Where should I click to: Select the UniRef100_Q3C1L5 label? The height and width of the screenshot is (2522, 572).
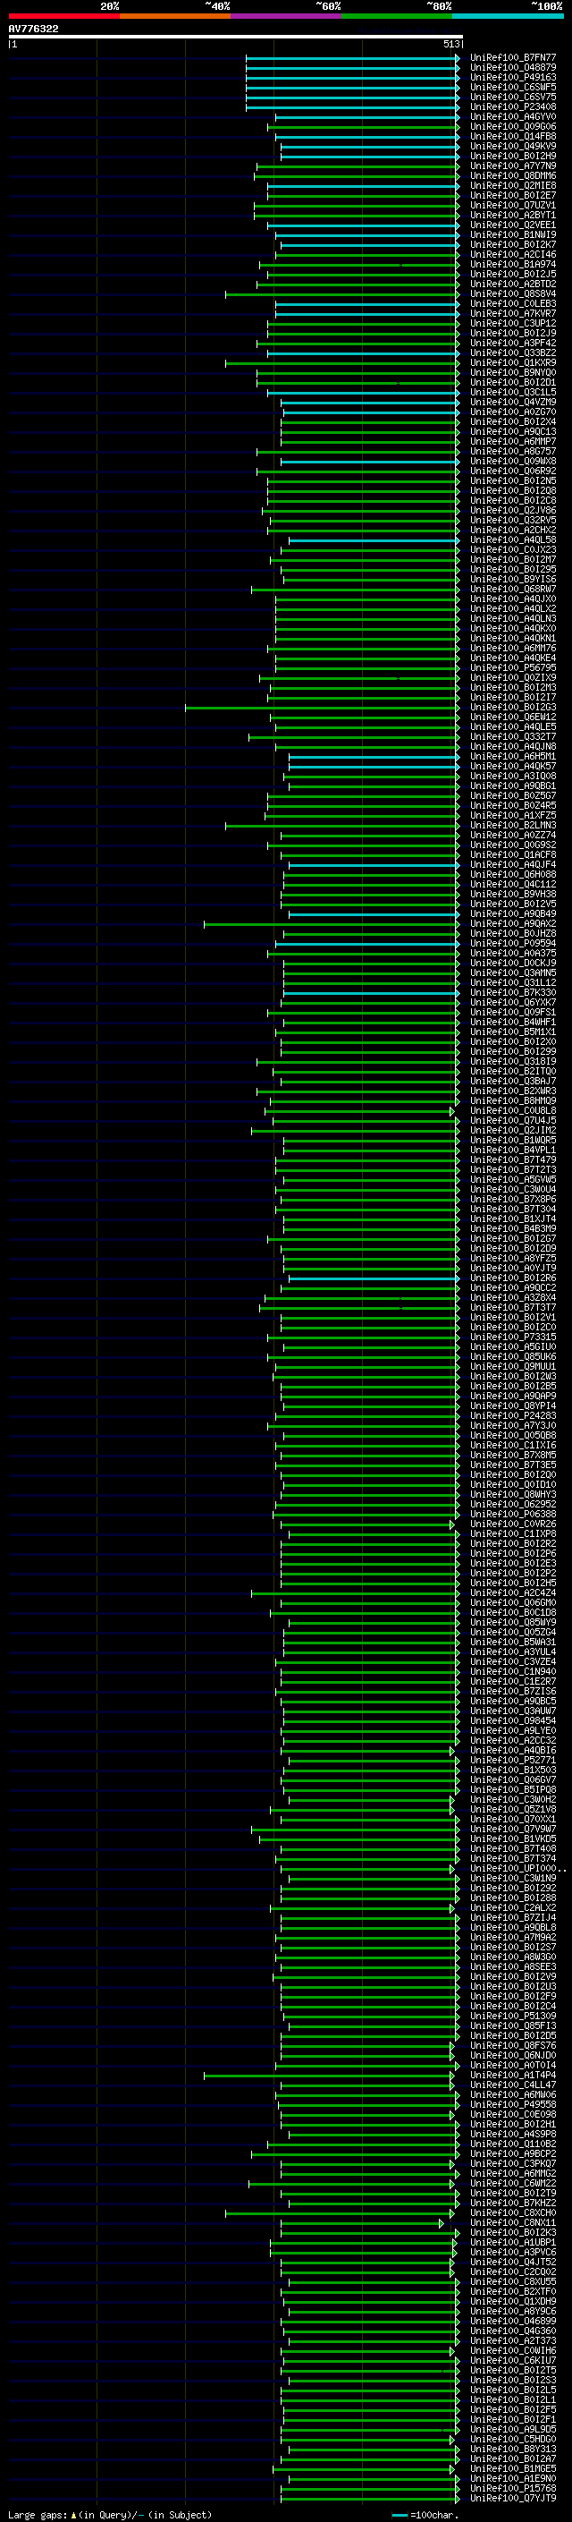click(513, 393)
